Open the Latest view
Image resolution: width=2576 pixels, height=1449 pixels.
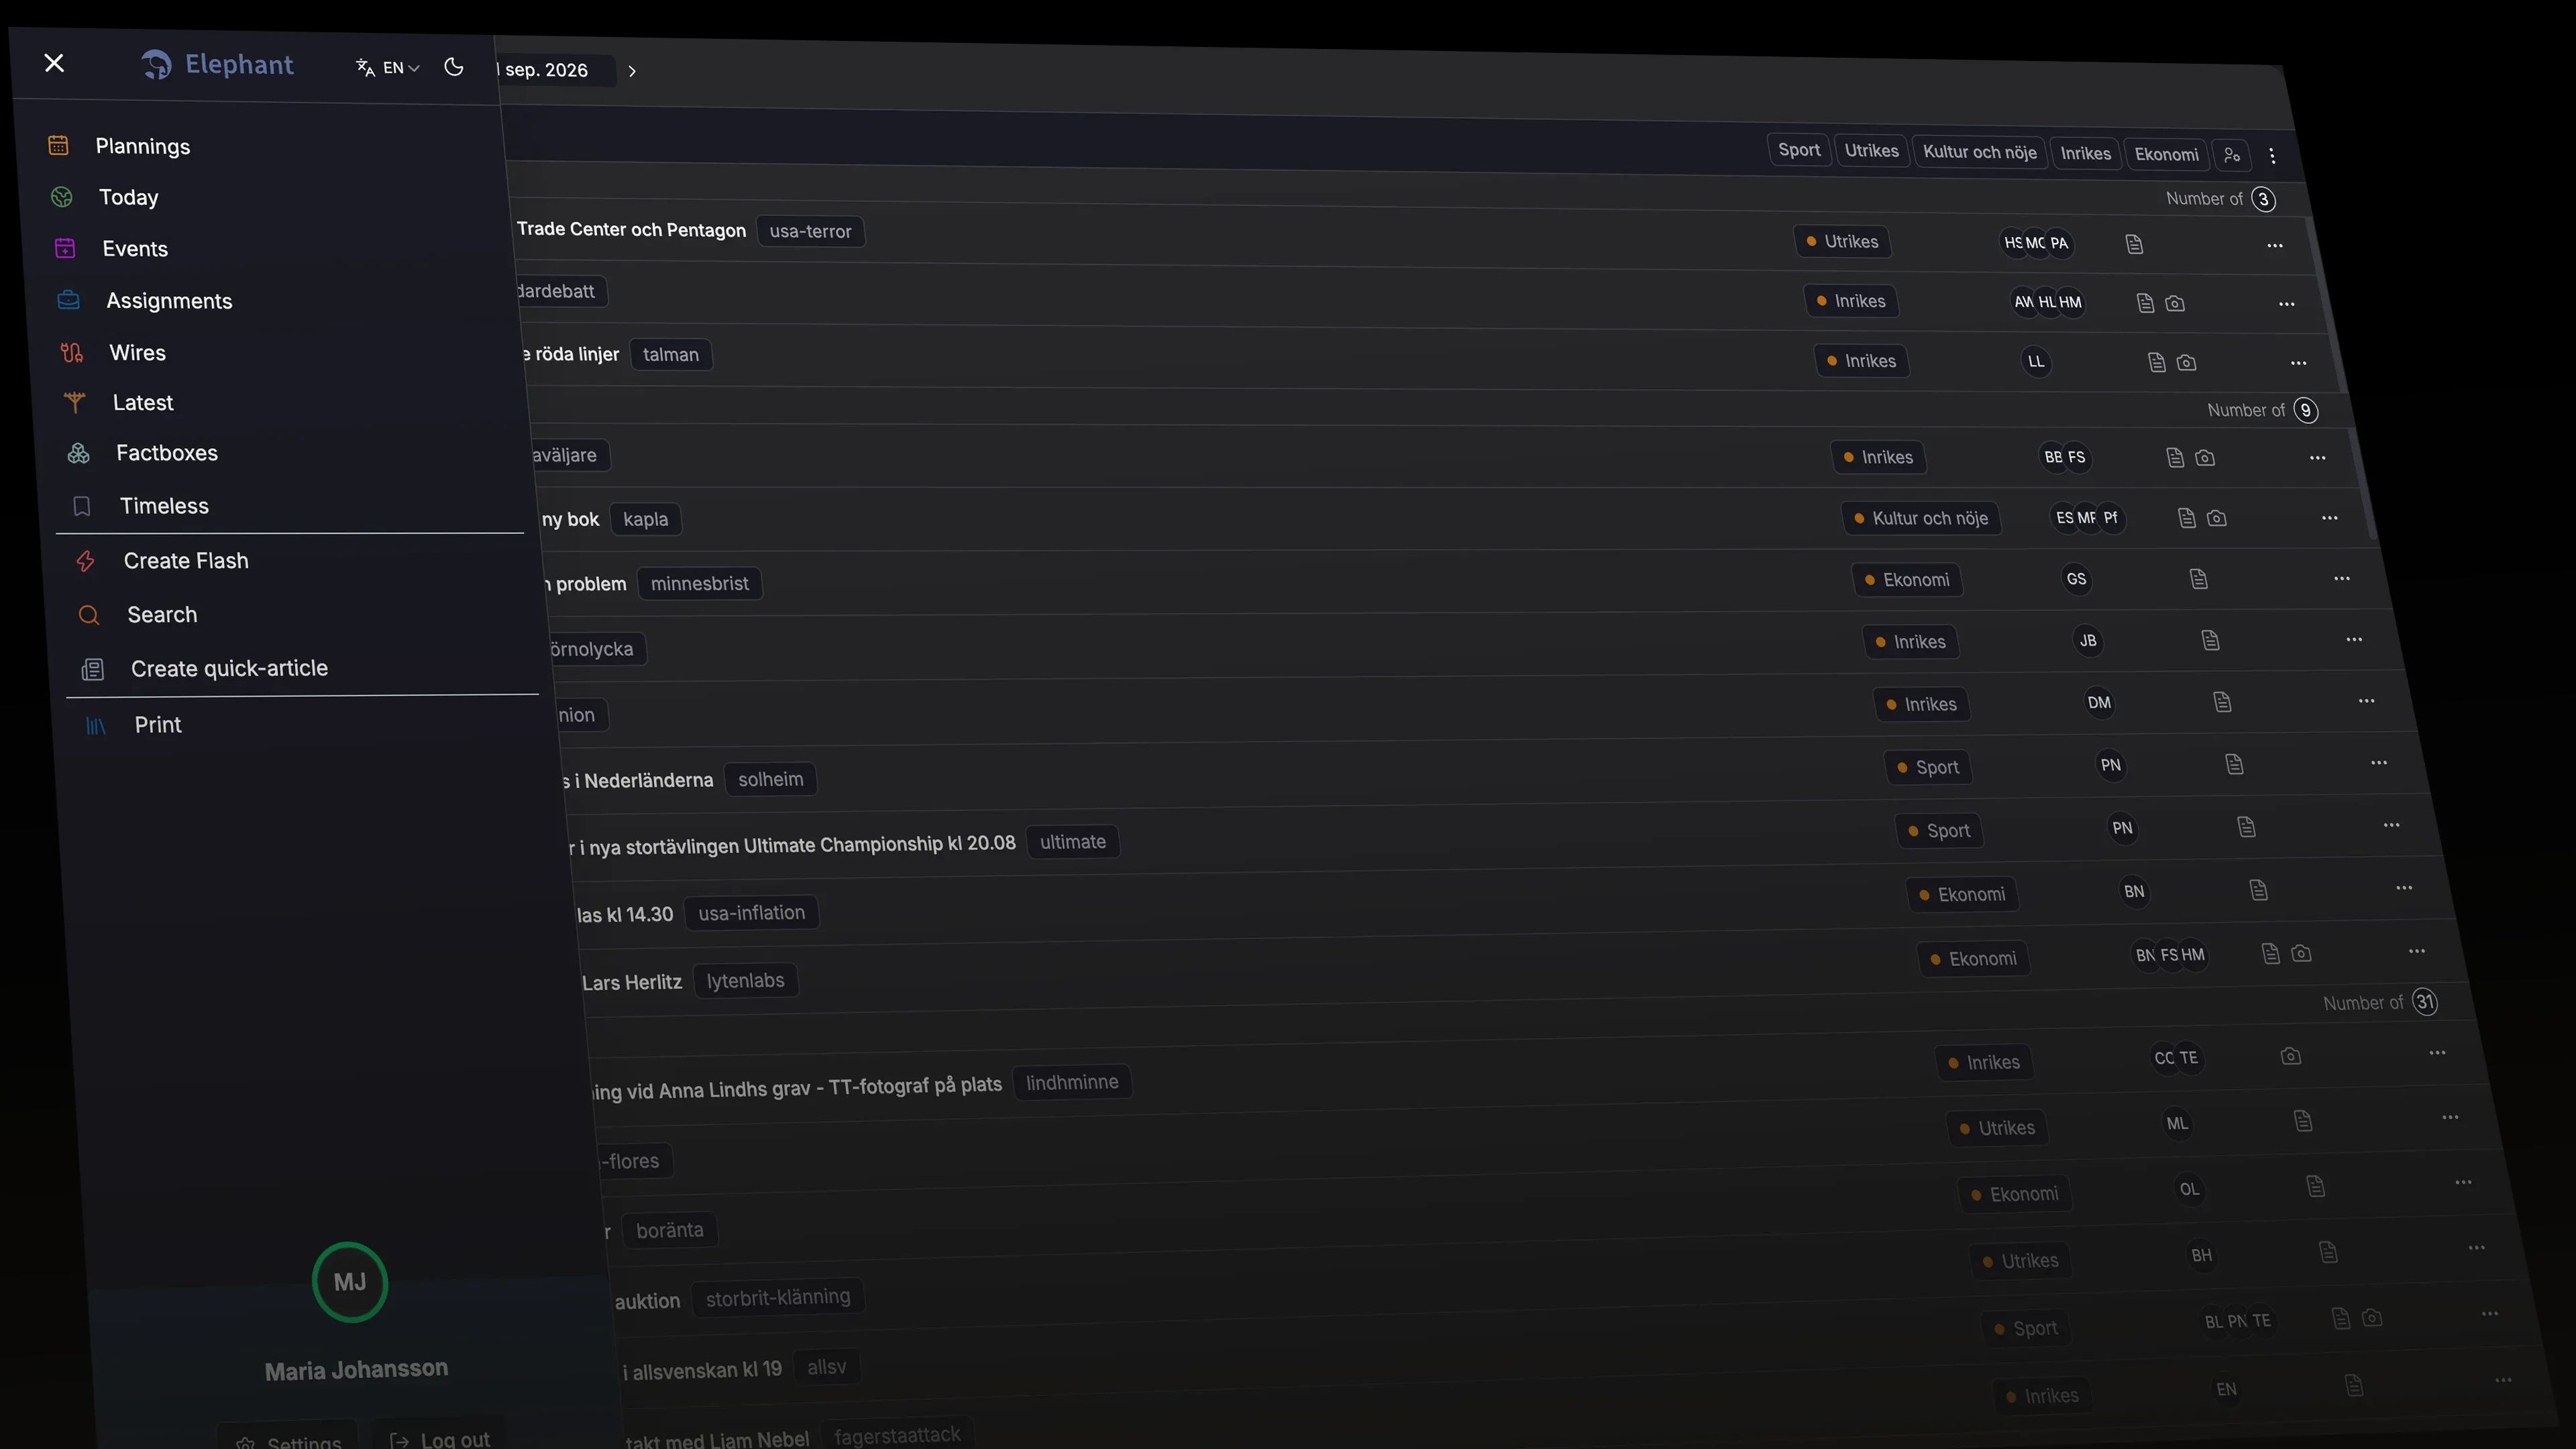pyautogui.click(x=143, y=403)
